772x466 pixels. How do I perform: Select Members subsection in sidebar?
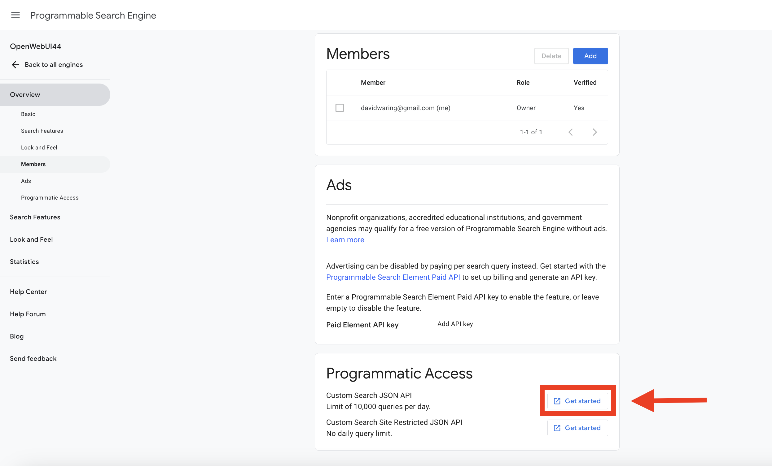point(55,164)
